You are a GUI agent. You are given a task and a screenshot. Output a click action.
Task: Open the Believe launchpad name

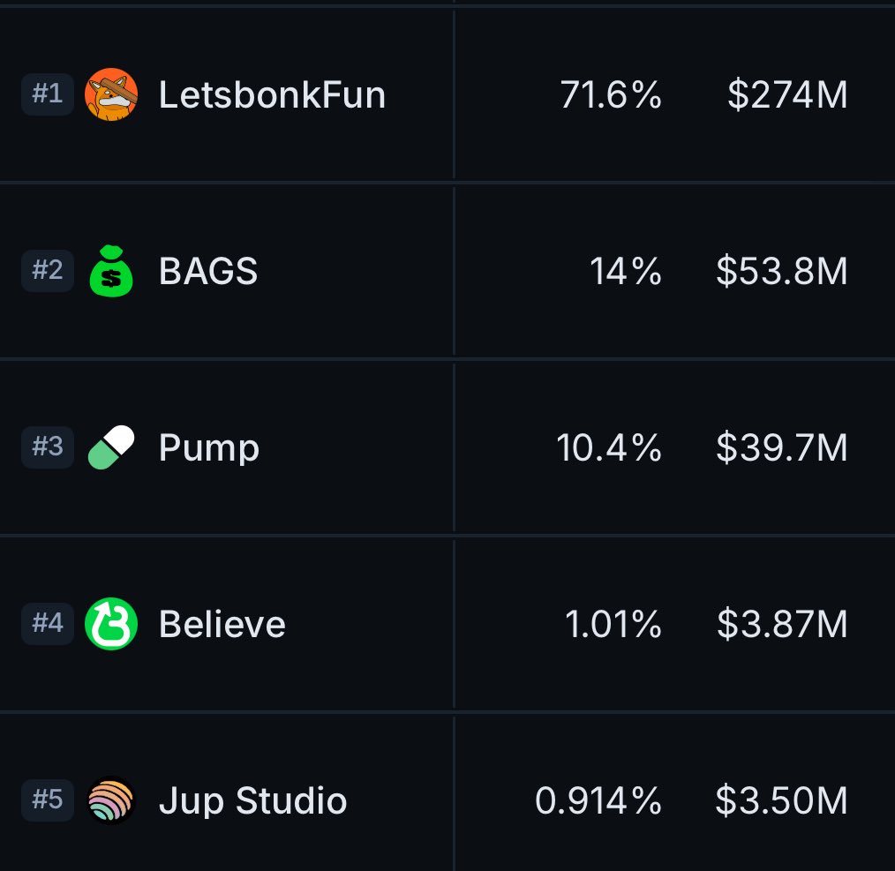tap(222, 624)
